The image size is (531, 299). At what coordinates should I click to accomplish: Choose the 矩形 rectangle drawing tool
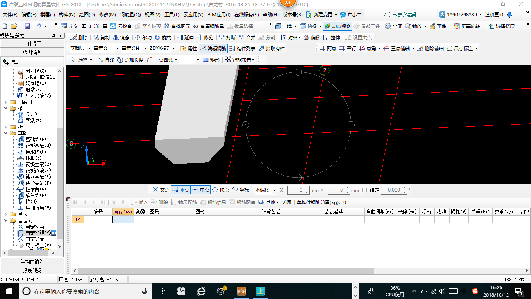pos(211,60)
